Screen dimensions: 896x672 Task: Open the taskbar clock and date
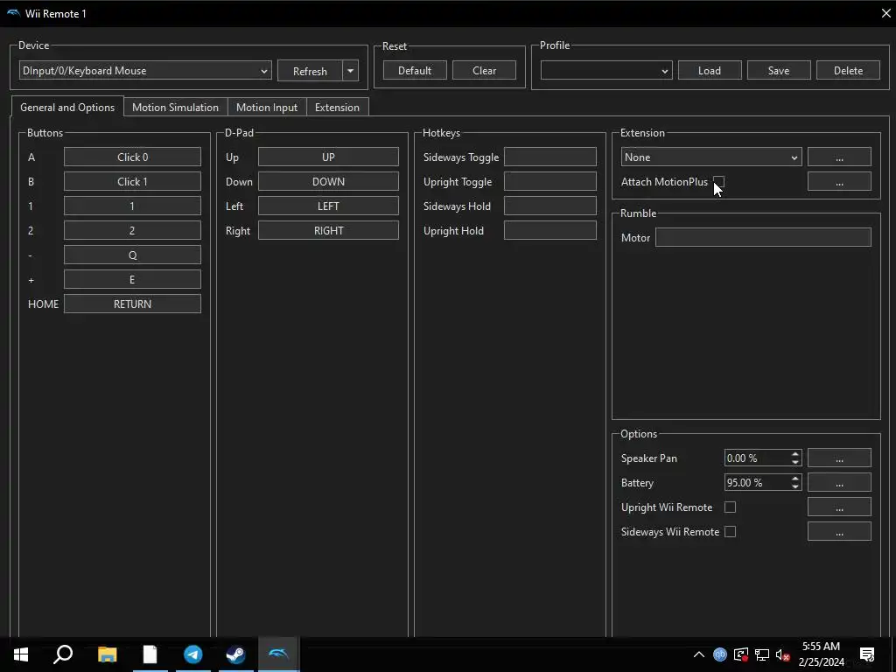(x=821, y=654)
